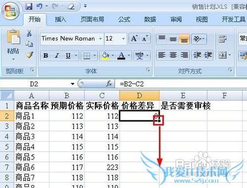The width and height of the screenshot is (247, 188).
Task: Select column A header
Action: coord(32,95)
